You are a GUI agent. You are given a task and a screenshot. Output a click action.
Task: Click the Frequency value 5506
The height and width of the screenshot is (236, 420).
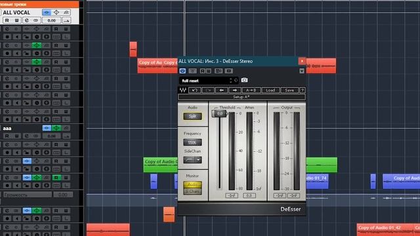[x=192, y=142]
